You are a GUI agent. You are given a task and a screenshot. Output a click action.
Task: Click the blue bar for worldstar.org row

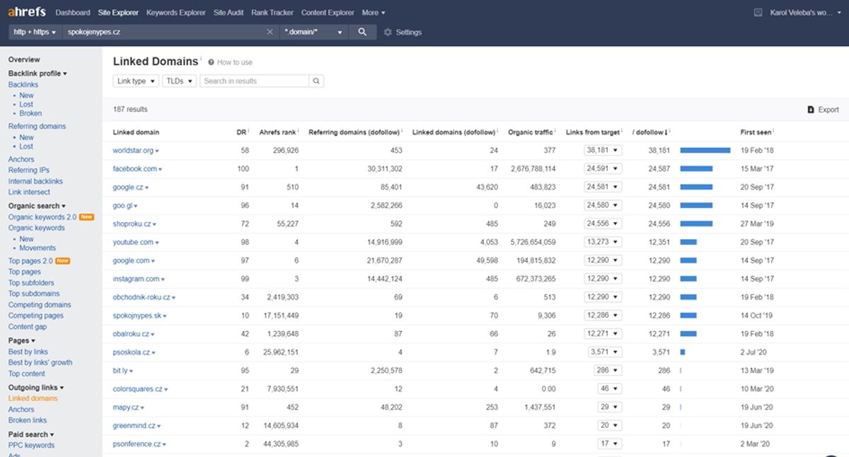coord(705,150)
